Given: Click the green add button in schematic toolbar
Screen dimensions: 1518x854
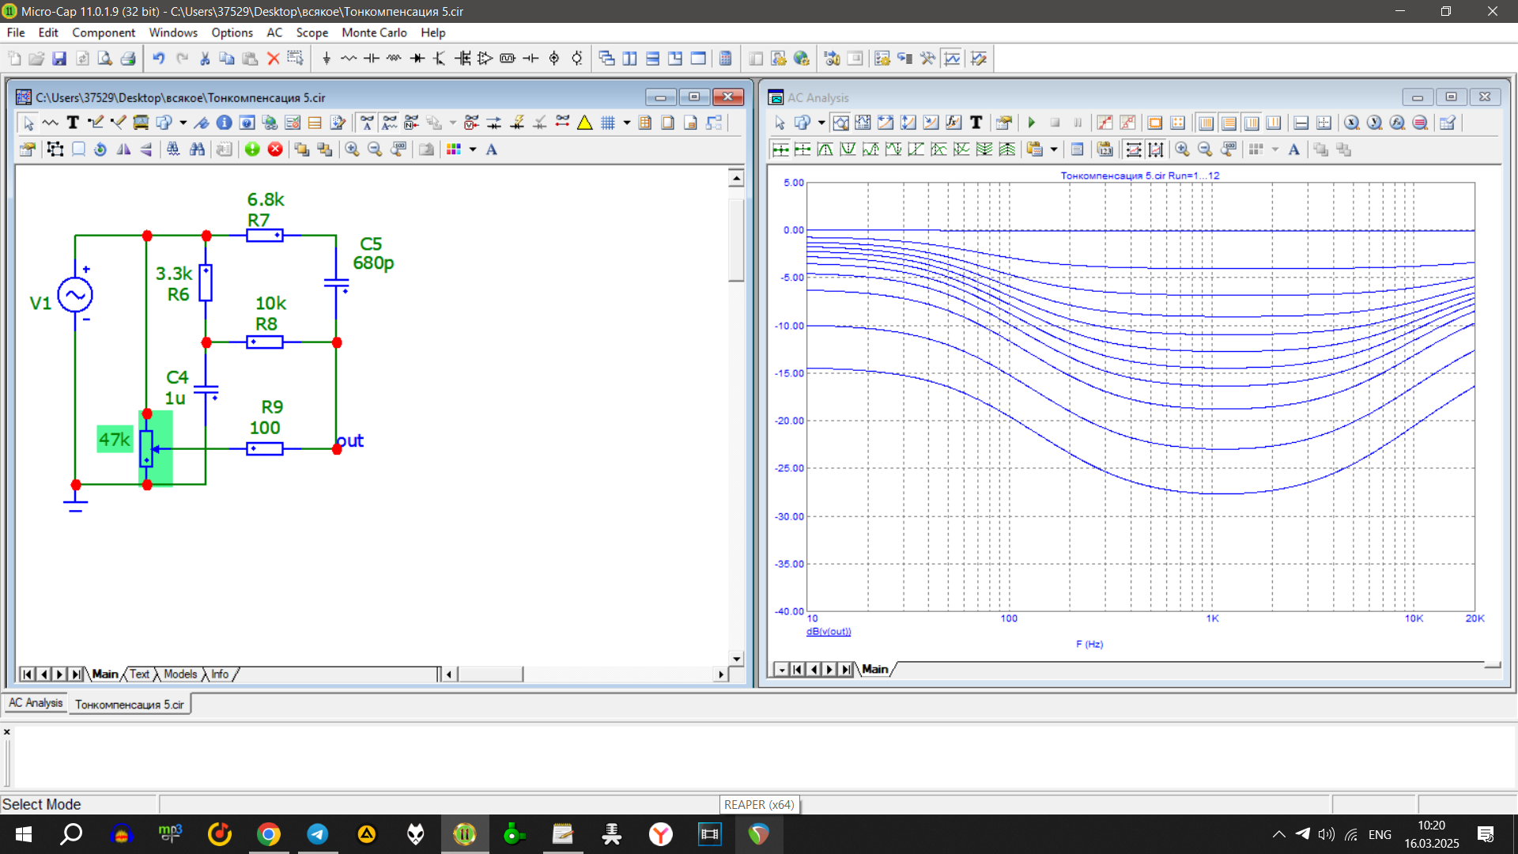Looking at the screenshot, I should pyautogui.click(x=252, y=149).
